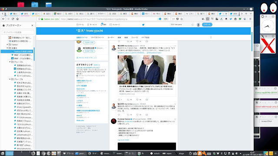Screen dimensions: 278x156
Task: Close the active Twitter search tab
Action: point(226,13)
